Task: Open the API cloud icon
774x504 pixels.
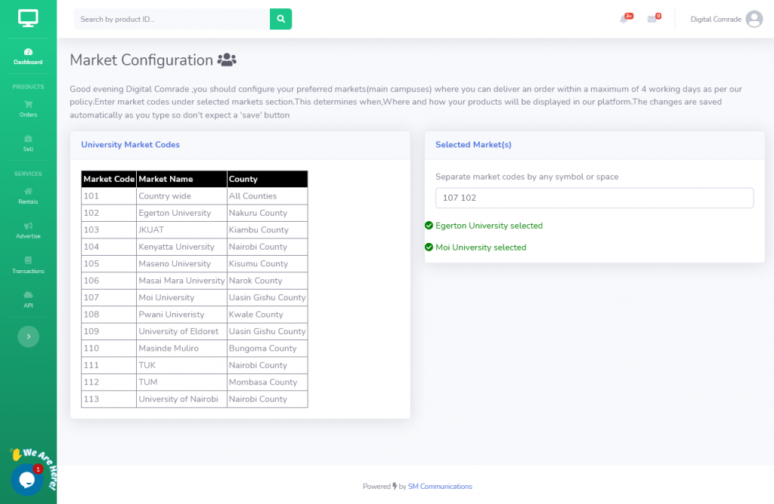Action: [28, 294]
